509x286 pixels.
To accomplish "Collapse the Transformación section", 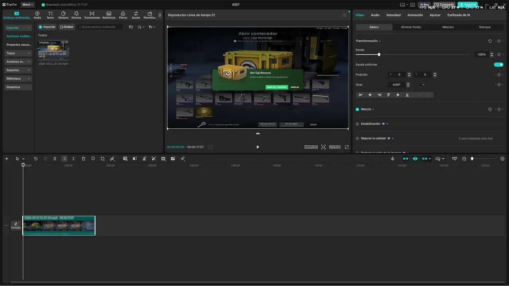I will pos(380,41).
